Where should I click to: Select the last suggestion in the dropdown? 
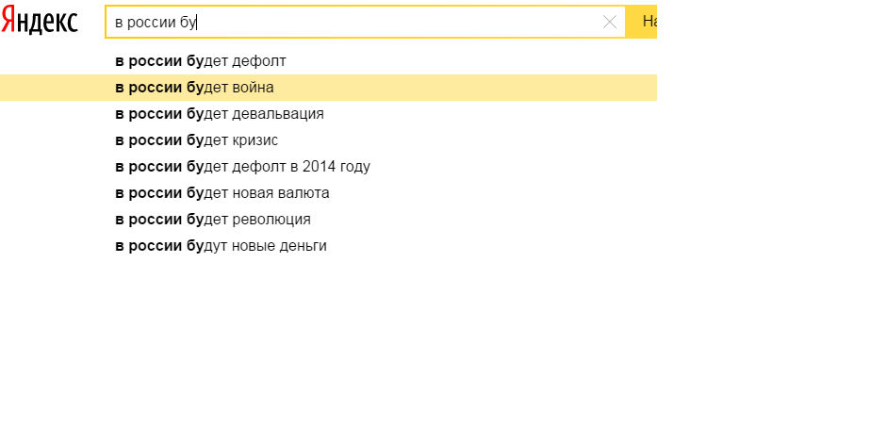(221, 246)
